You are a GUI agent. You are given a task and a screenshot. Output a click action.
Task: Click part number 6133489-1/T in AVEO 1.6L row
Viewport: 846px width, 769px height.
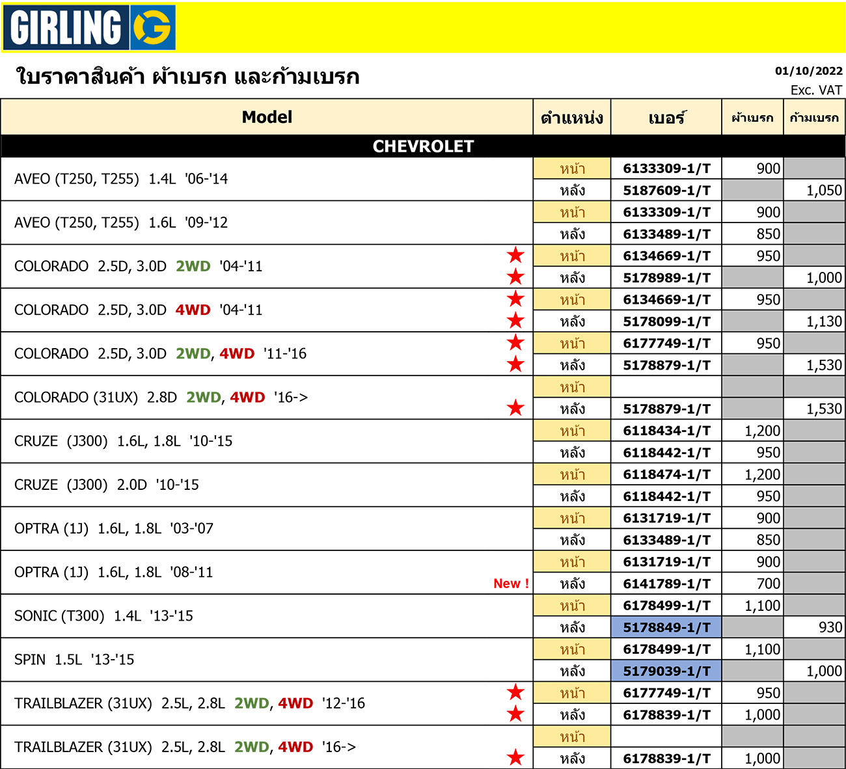click(x=666, y=234)
